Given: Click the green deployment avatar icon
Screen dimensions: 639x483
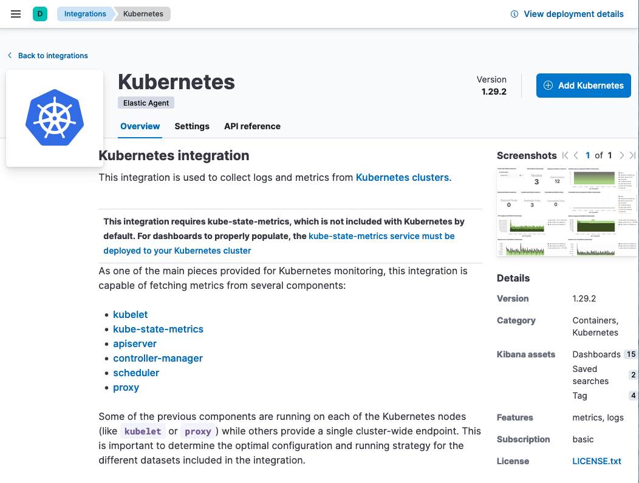Looking at the screenshot, I should (x=39, y=13).
